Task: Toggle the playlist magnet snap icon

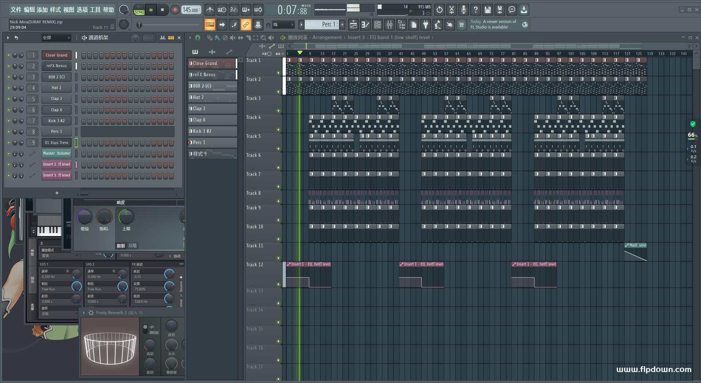Action: (x=198, y=38)
